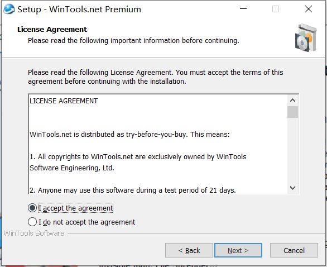This screenshot has height=267, width=327.
Task: Click inside the license agreement text box
Action: [158, 144]
